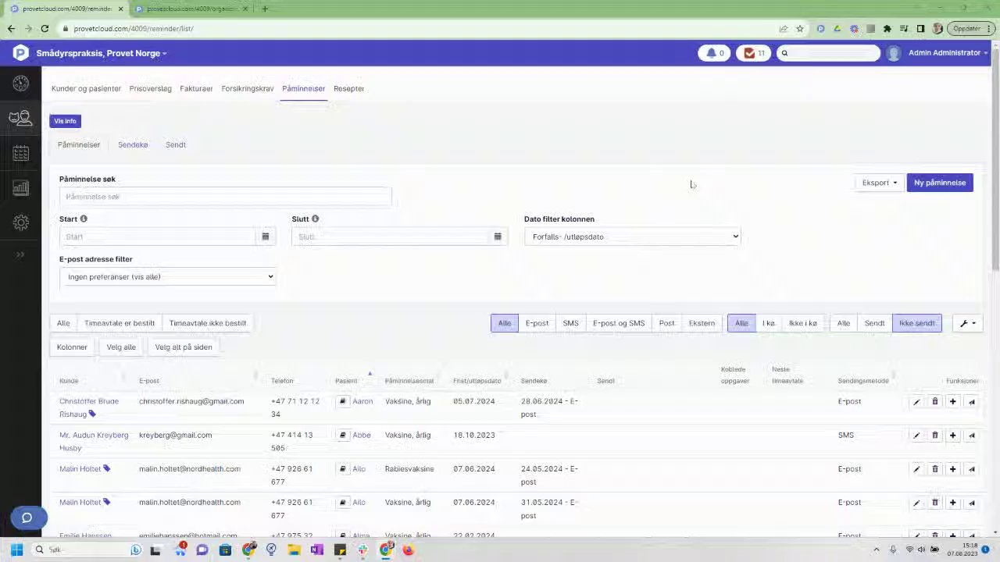Select the Post sending method filter
Screen dimensions: 1000x562
click(666, 323)
